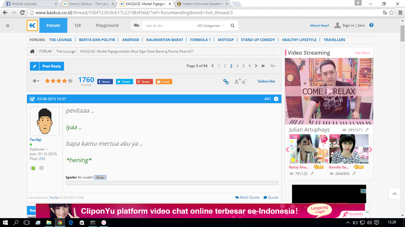The height and width of the screenshot is (227, 405).
Task: Click the home breadcrumb icon
Action: tap(32, 51)
